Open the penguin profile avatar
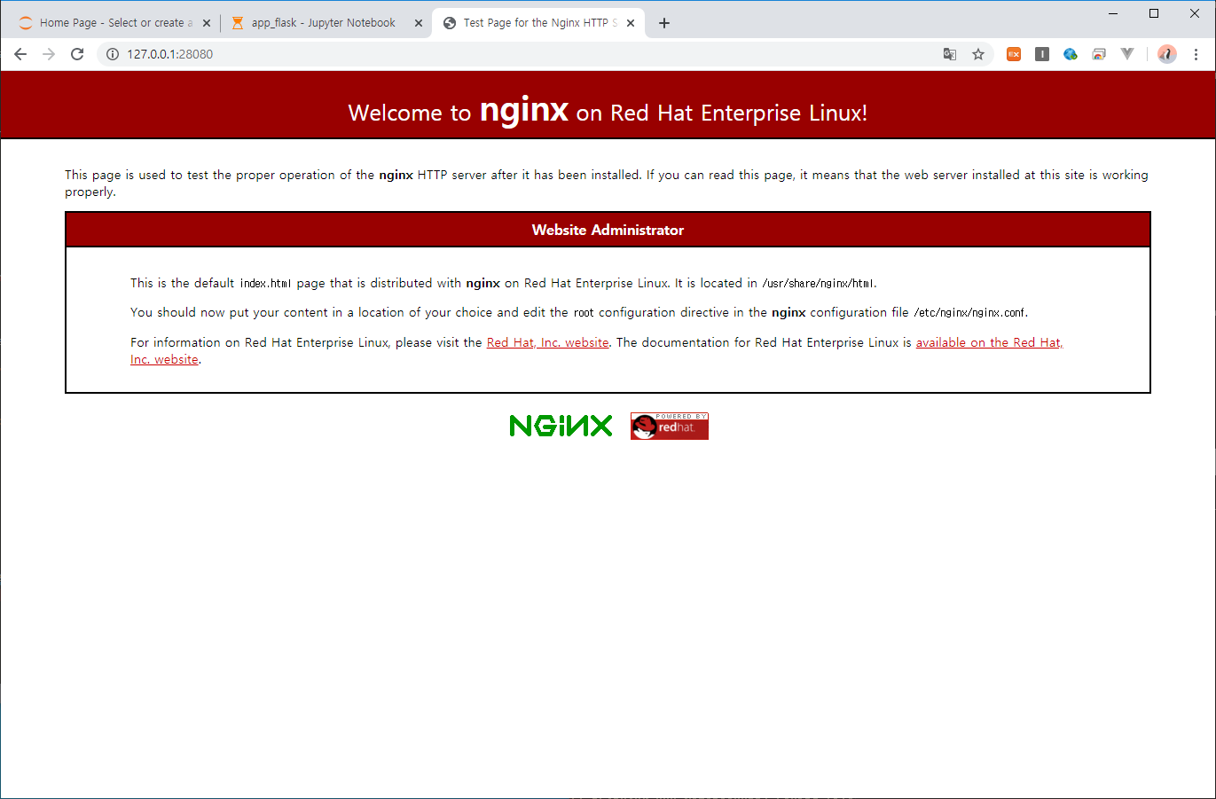1216x799 pixels. tap(1167, 54)
